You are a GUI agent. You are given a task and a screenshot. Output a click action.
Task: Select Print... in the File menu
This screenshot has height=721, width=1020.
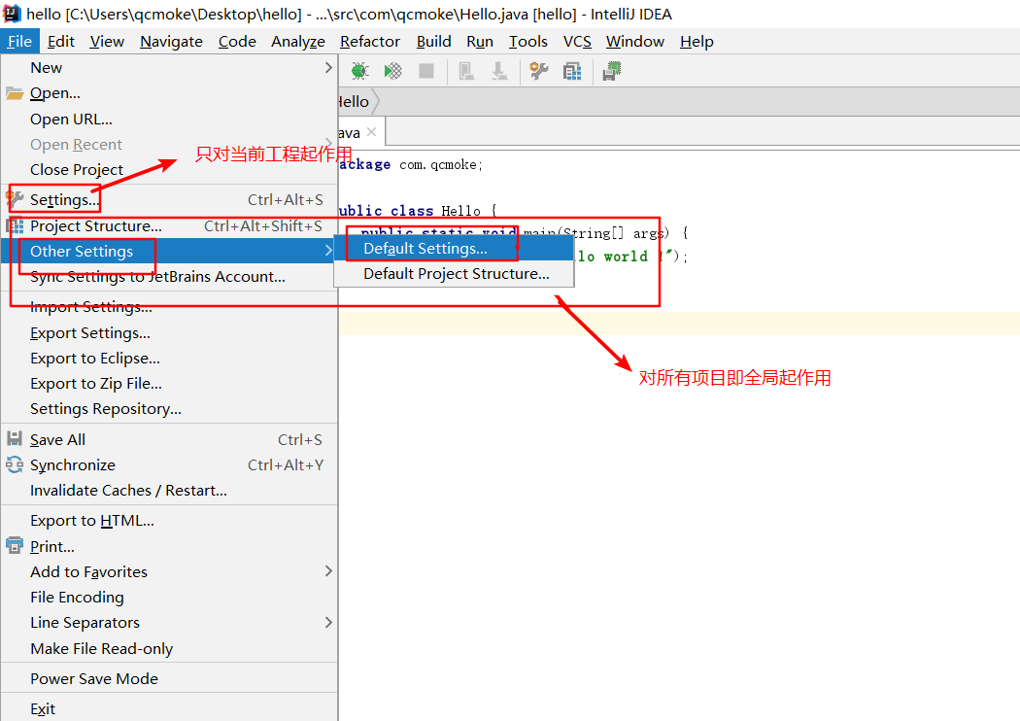(x=169, y=547)
